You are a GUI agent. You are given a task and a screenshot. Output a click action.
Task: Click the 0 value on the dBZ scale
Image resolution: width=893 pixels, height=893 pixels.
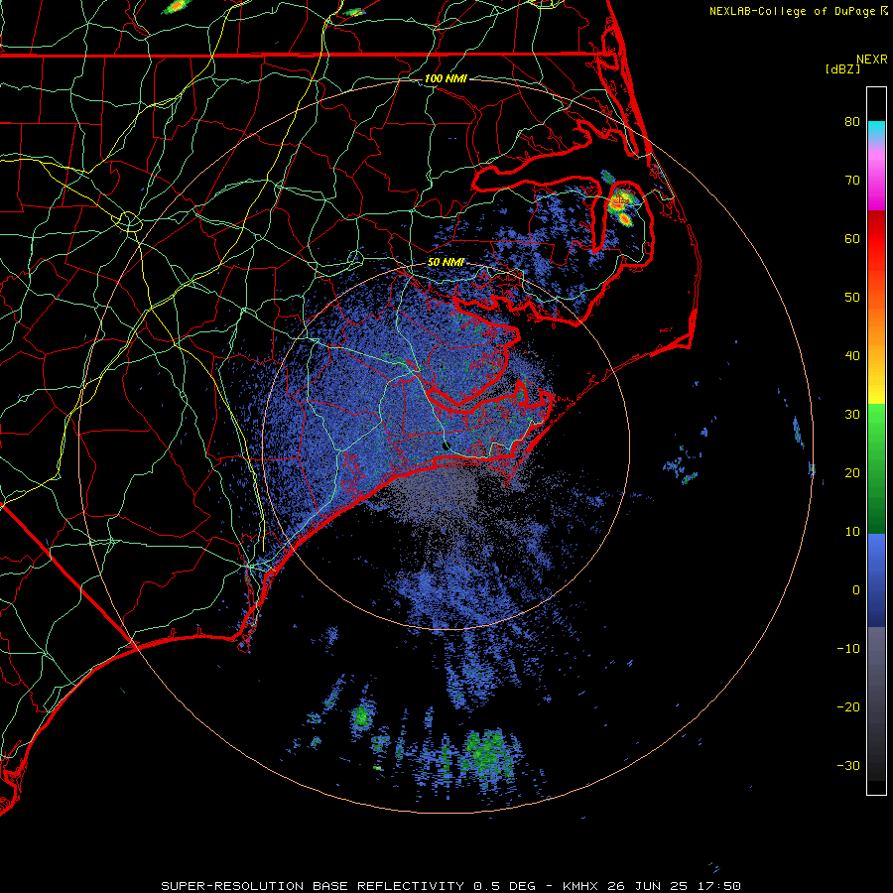tap(856, 590)
